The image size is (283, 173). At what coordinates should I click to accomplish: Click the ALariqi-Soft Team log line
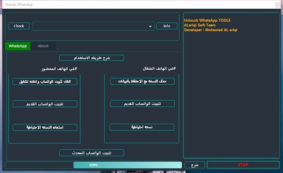[x=200, y=25]
